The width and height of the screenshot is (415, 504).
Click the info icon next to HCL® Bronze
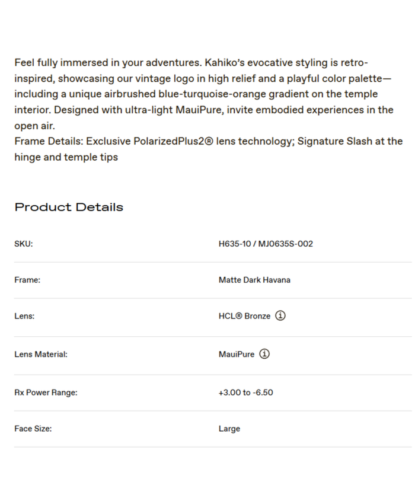281,316
